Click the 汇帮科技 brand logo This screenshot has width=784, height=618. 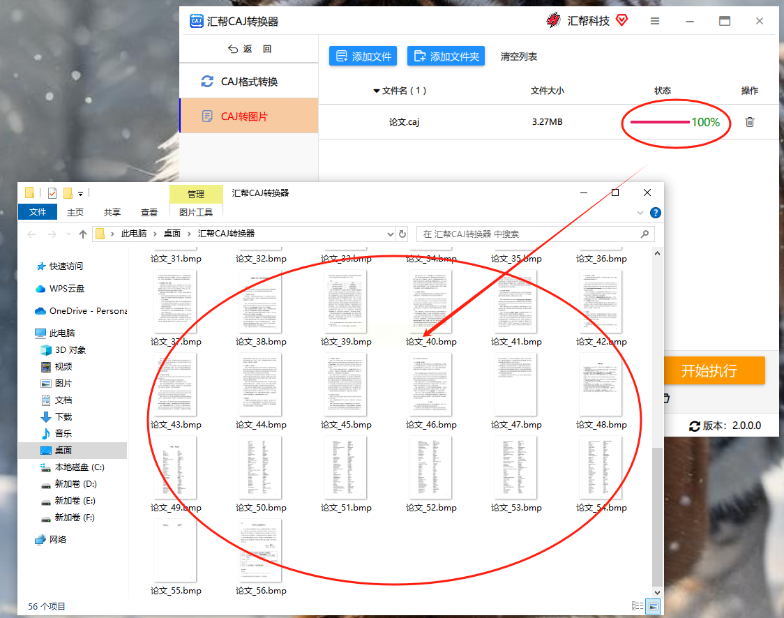(x=554, y=20)
